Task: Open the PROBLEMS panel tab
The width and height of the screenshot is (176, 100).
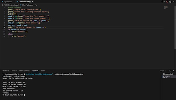Action: point(6,71)
